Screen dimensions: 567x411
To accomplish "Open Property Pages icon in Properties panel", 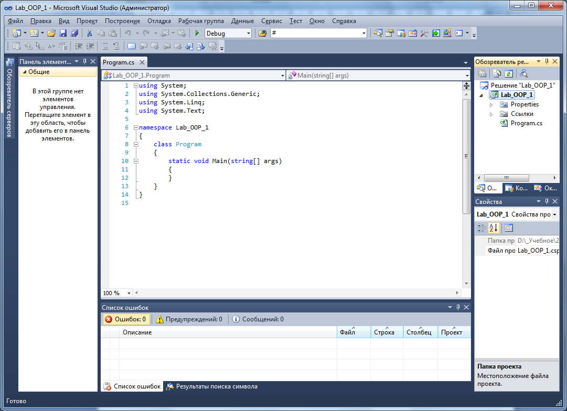I will tap(509, 228).
